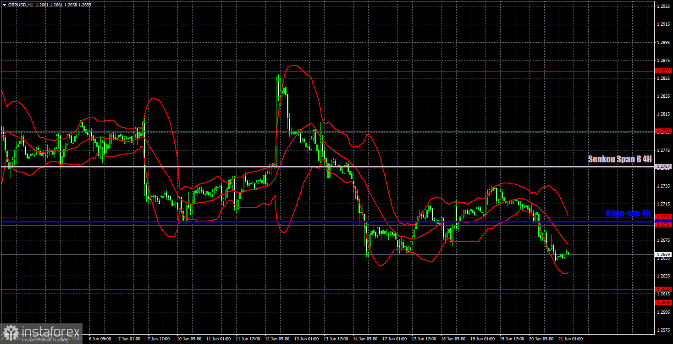Click the 1.2659 current price tag

pyautogui.click(x=664, y=254)
